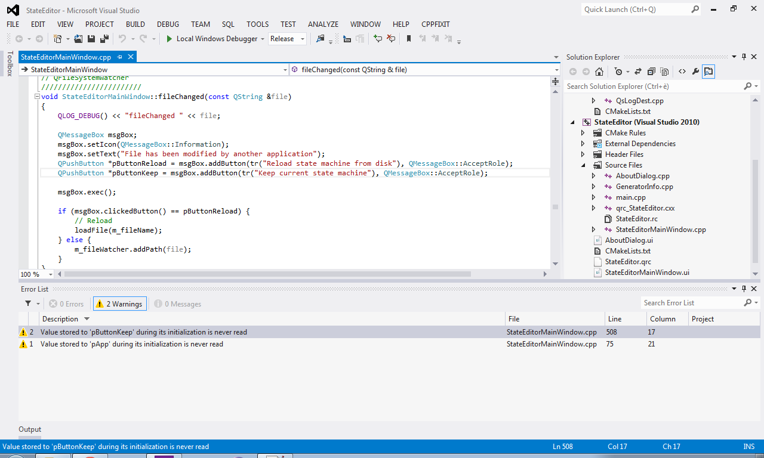Click the search magnifier in Solution Explorer
764x458 pixels.
click(748, 86)
